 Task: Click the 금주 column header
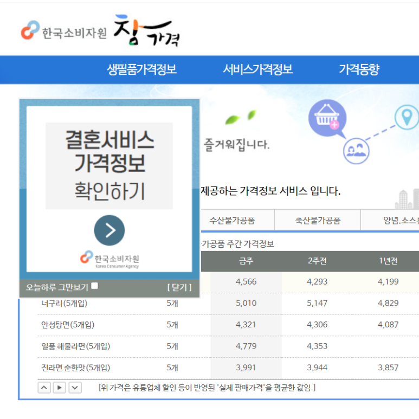click(x=246, y=261)
